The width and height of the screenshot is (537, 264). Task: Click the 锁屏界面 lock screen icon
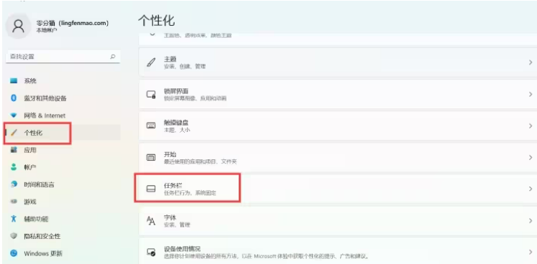151,95
